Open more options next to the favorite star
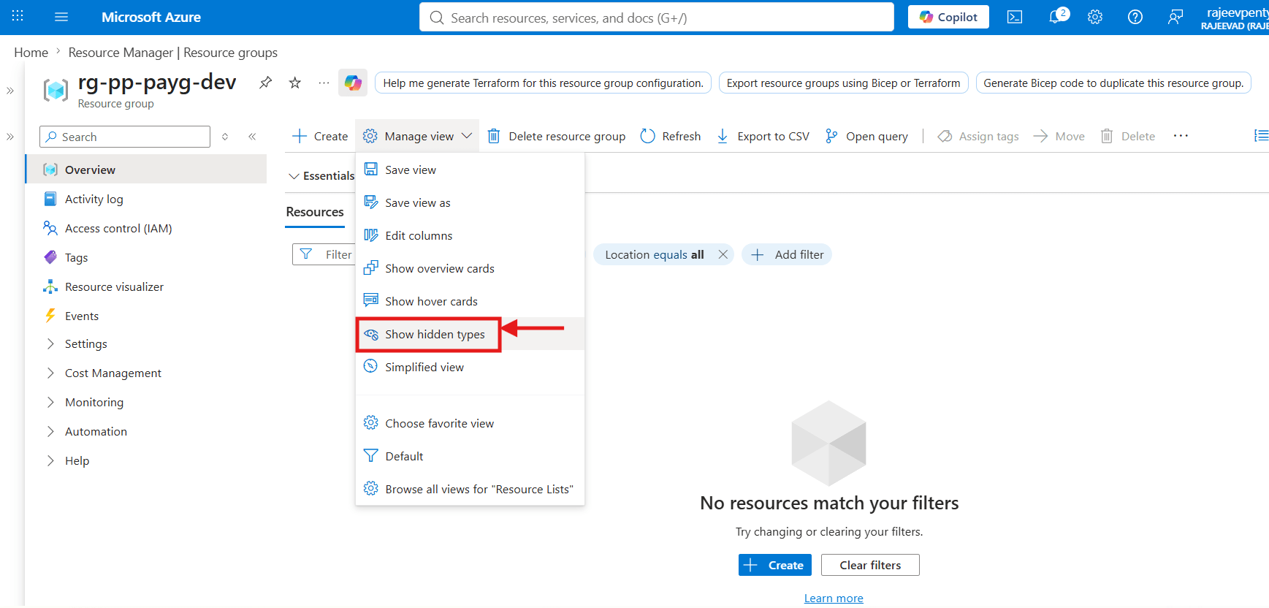Screen dimensions: 1269x608 324,83
